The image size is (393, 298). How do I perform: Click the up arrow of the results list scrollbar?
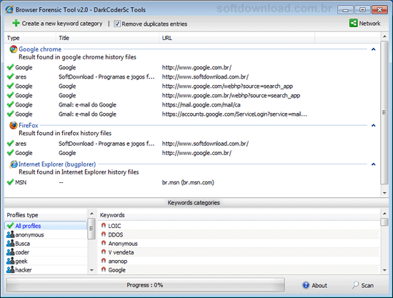pos(384,36)
